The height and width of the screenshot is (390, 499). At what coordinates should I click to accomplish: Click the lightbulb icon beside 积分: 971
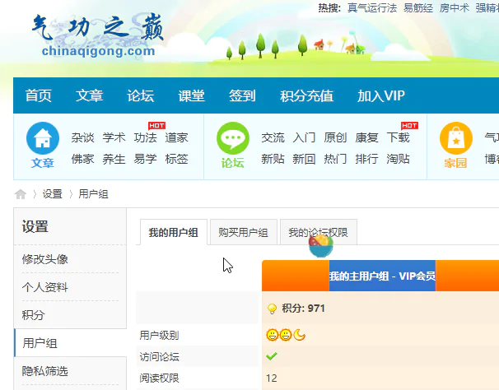pyautogui.click(x=272, y=309)
